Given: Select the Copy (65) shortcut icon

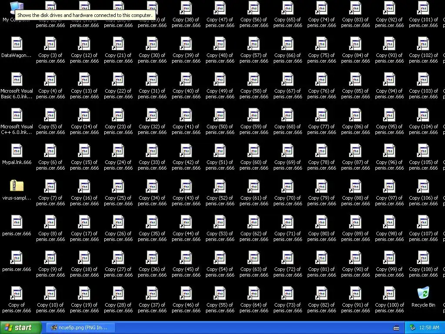Looking at the screenshot, I should pos(288,8).
